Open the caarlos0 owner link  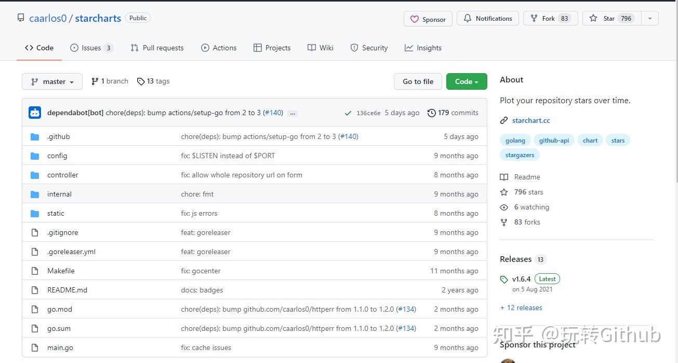point(48,18)
